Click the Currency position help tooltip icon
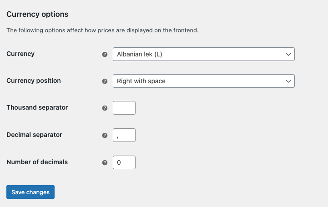The width and height of the screenshot is (328, 207). coord(105,81)
